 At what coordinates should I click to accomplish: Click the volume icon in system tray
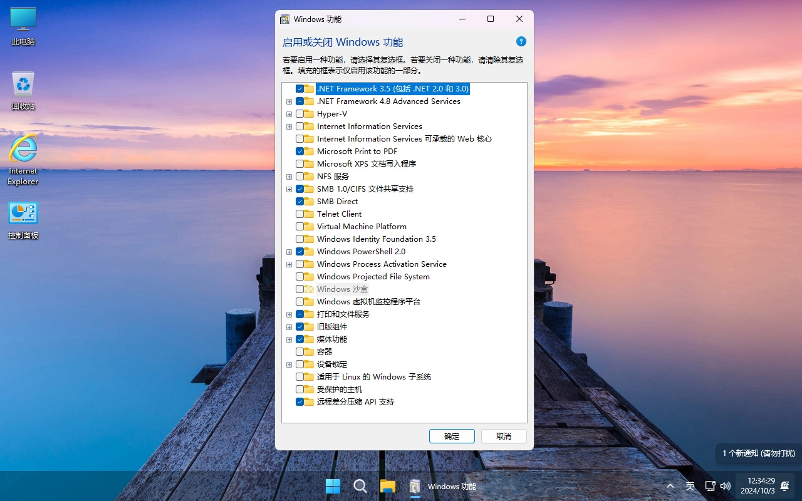[725, 486]
